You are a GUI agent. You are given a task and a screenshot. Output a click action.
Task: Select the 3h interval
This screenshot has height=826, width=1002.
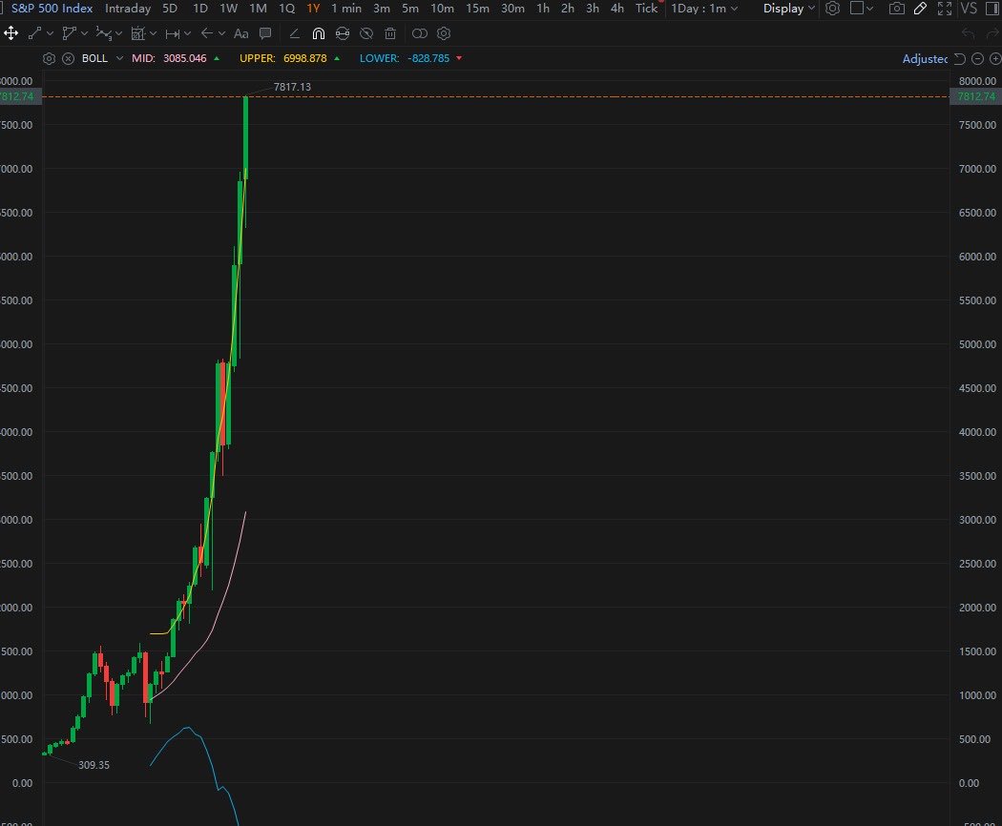[593, 9]
